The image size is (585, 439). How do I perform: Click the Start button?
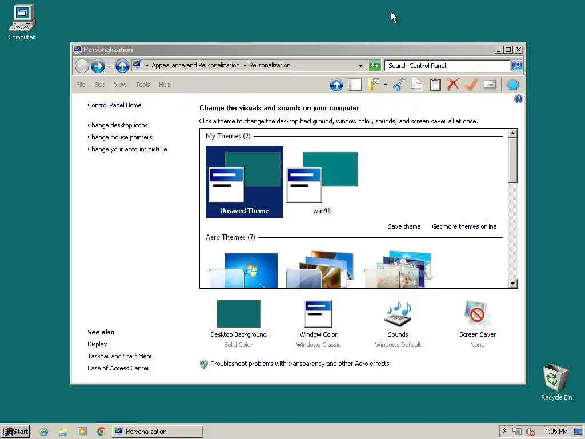[15, 432]
